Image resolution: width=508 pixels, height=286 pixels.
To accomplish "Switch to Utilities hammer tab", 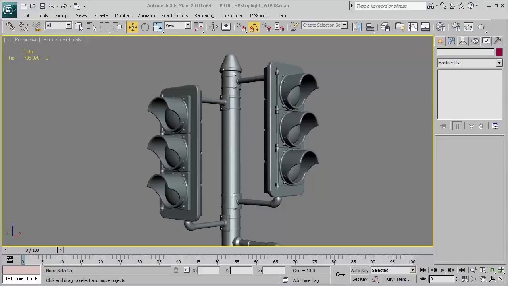I will (x=498, y=41).
